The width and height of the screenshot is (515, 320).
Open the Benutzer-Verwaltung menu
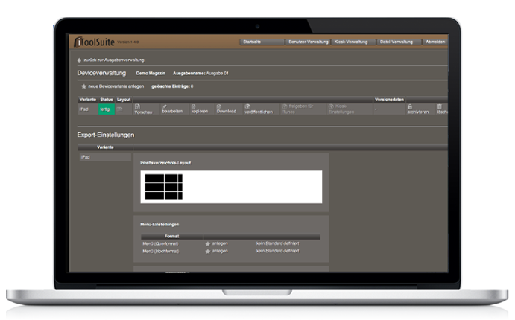point(308,42)
